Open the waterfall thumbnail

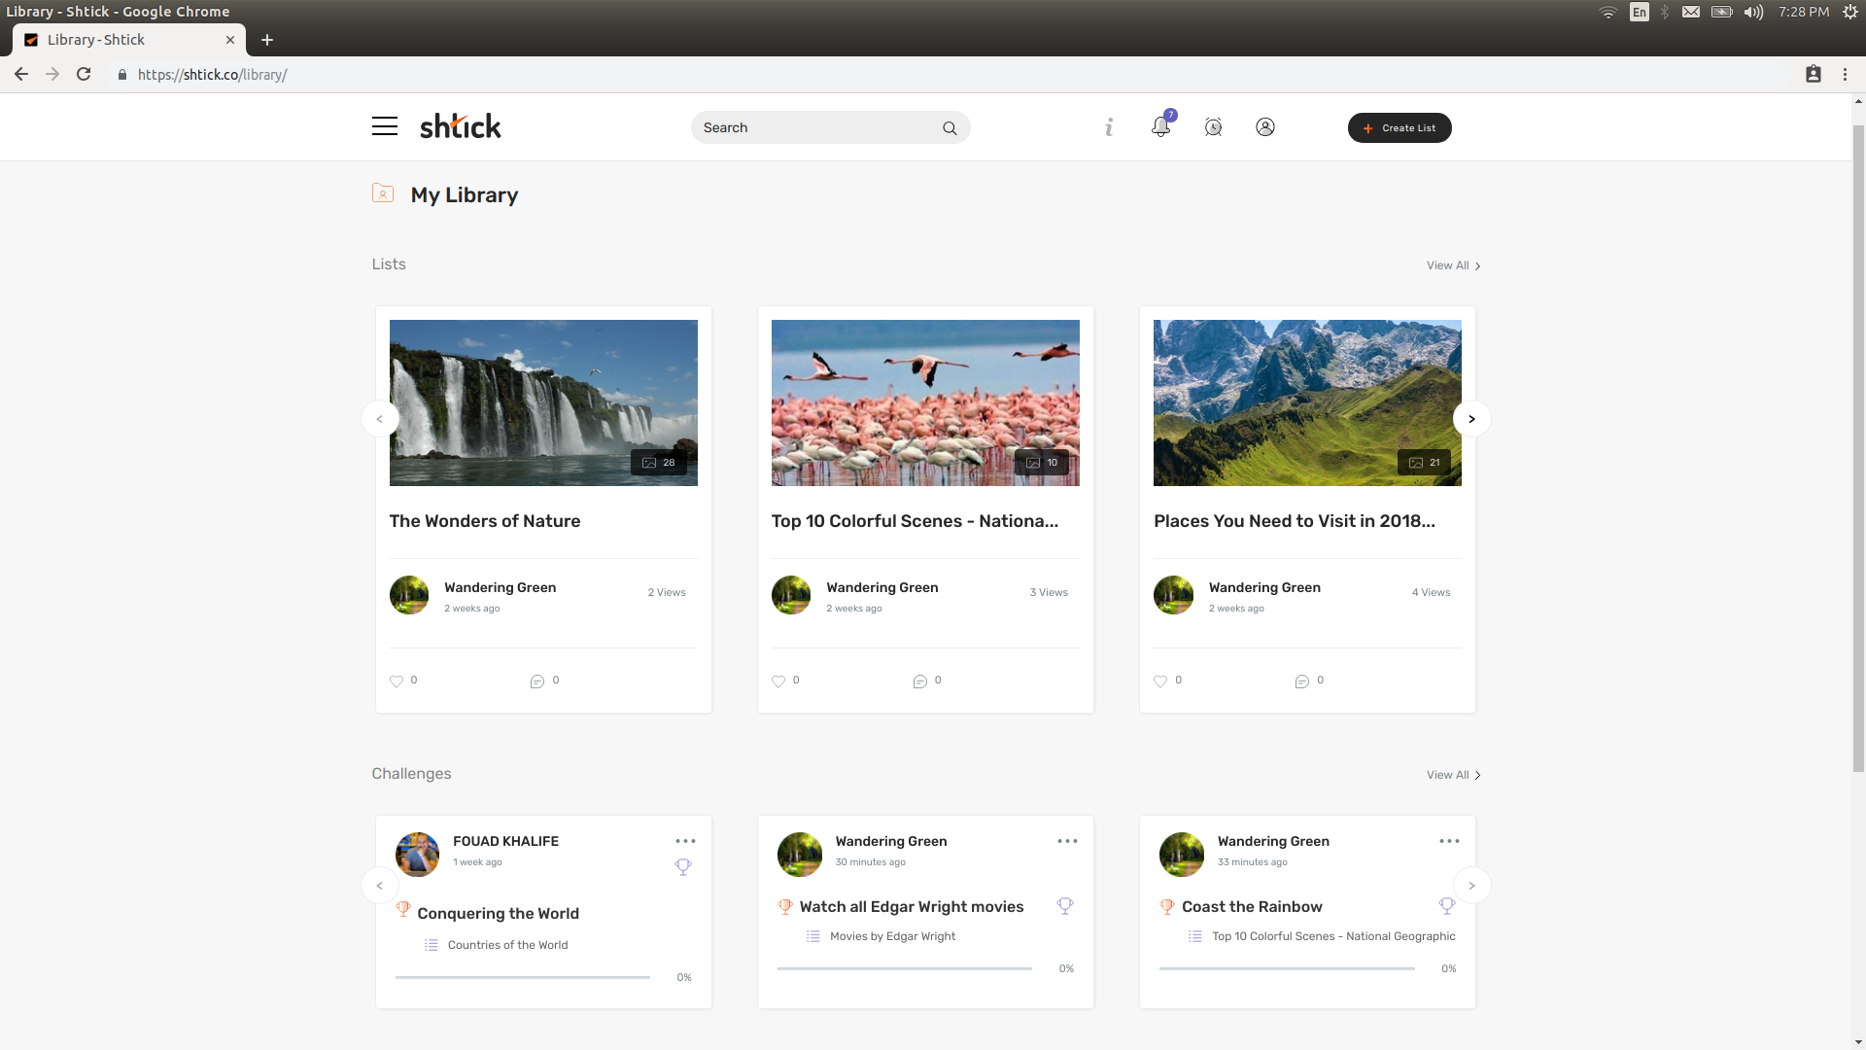click(x=543, y=402)
